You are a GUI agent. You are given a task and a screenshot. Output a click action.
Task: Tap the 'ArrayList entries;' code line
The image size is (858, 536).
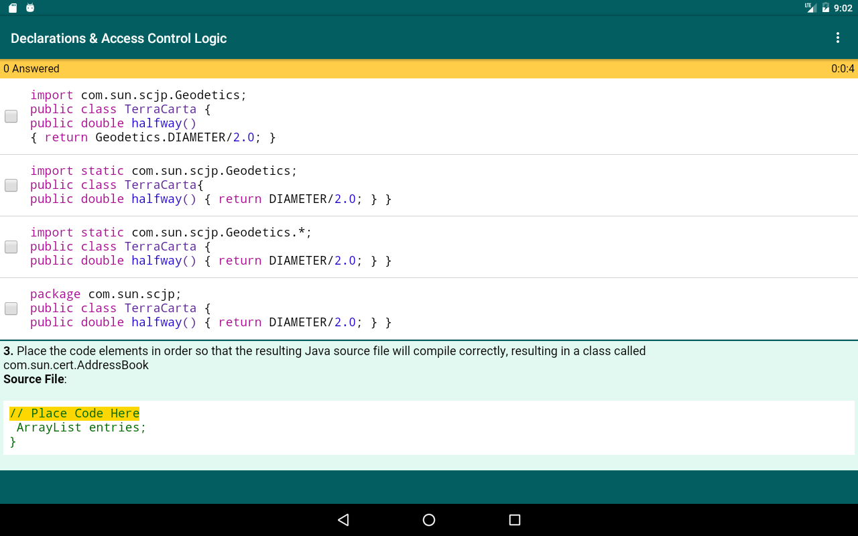(81, 427)
